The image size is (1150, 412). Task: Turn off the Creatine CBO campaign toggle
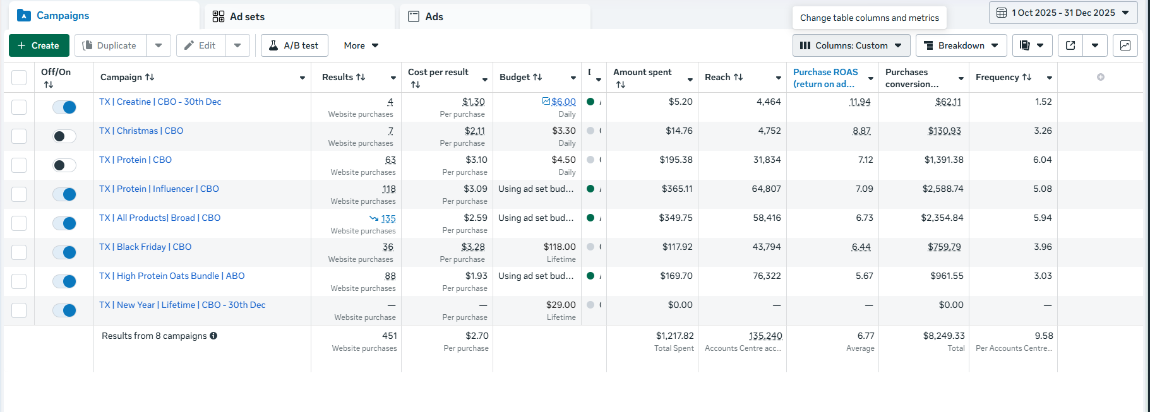click(64, 107)
